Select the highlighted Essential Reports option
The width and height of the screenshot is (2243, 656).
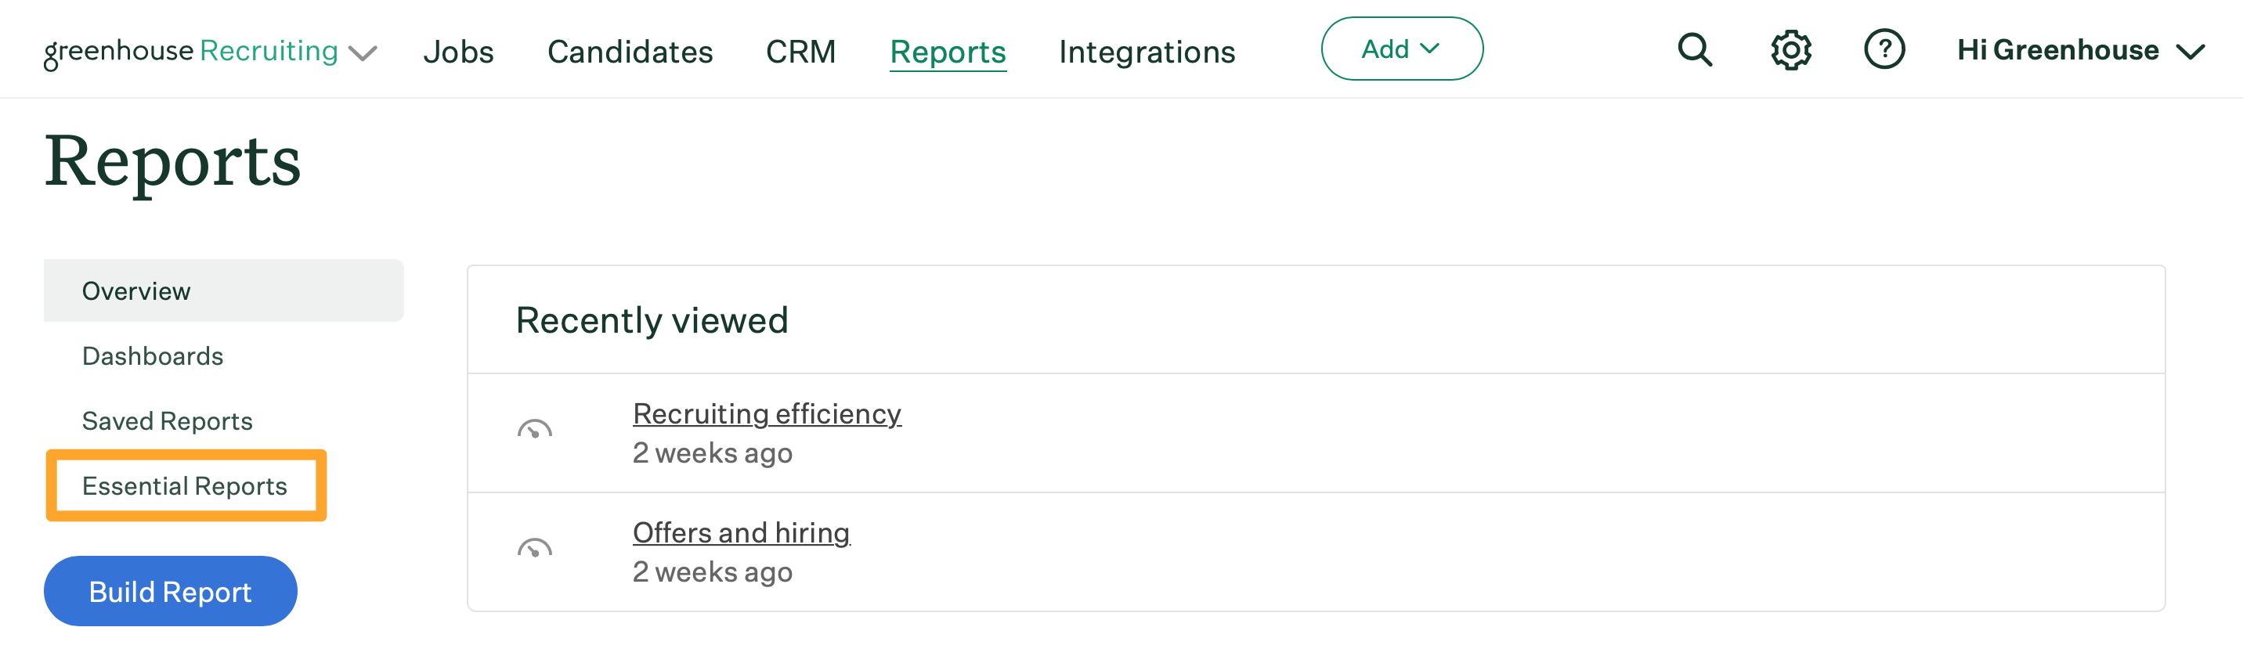[185, 485]
